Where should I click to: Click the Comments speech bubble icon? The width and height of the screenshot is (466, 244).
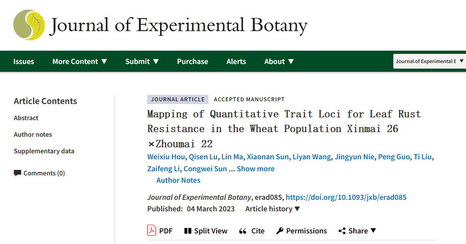coord(17,173)
